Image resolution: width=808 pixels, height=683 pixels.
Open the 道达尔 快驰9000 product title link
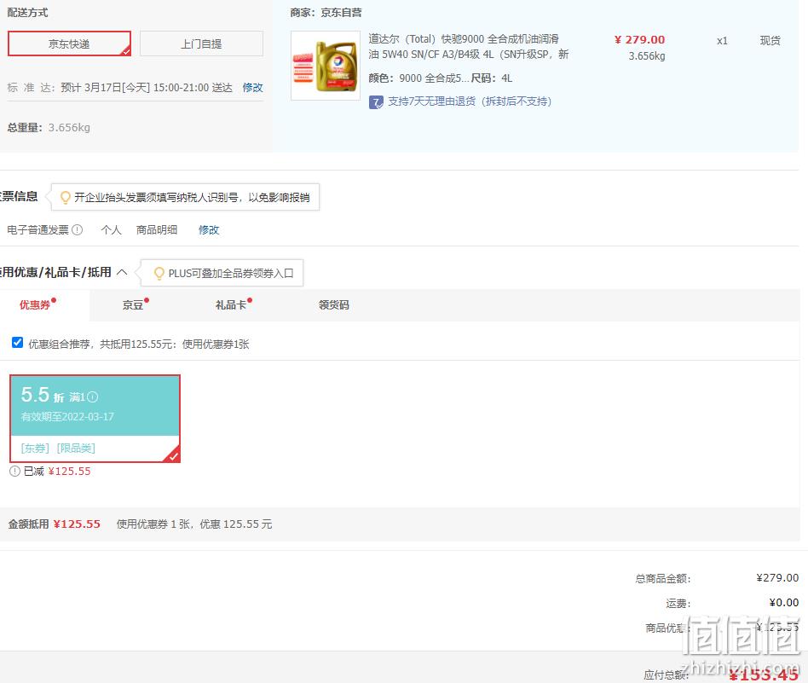coord(469,46)
